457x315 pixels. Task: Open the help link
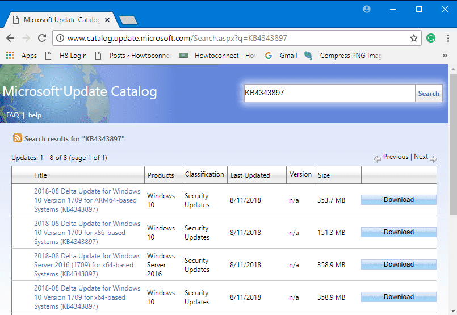35,115
